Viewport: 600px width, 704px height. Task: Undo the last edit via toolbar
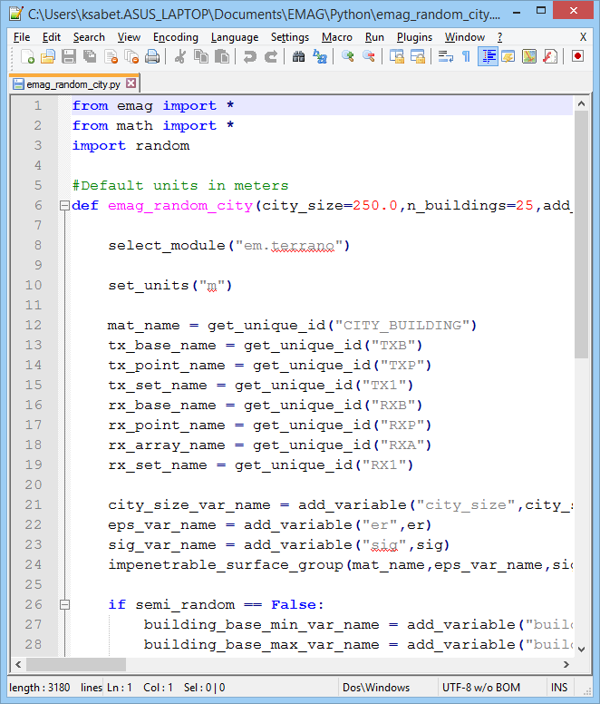tap(249, 56)
